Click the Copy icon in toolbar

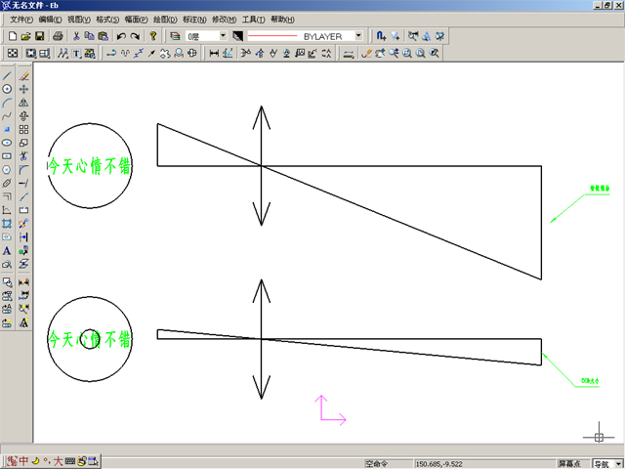pos(90,36)
